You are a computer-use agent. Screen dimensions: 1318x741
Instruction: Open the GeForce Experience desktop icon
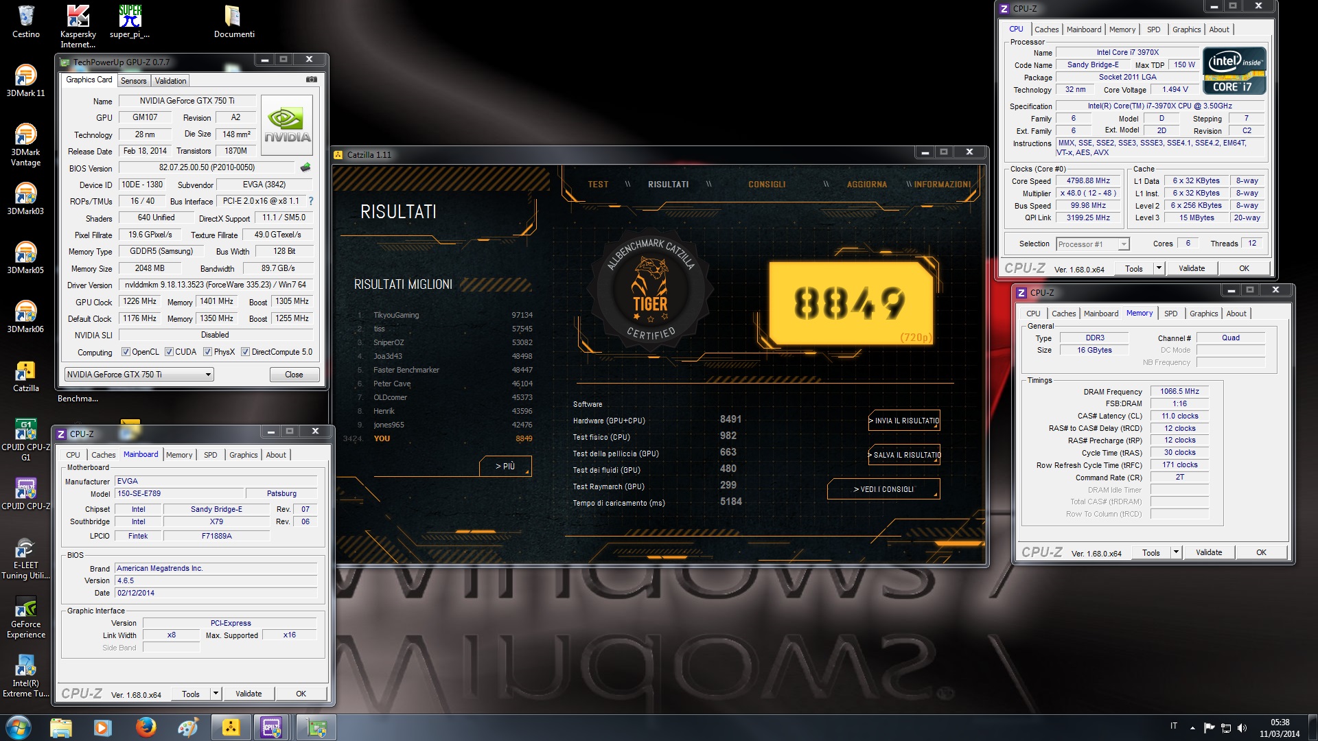pyautogui.click(x=26, y=617)
